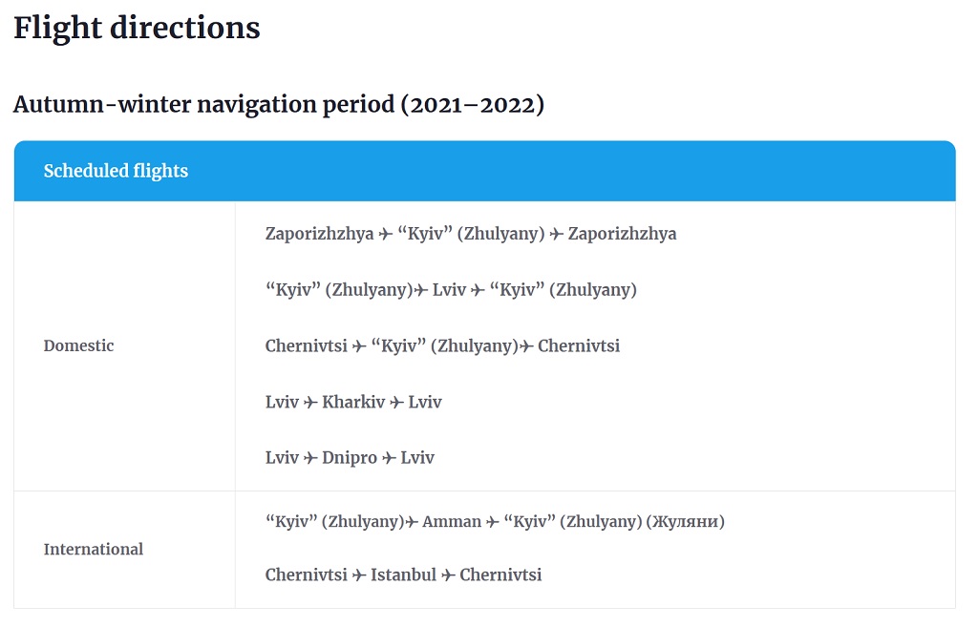The image size is (978, 627).
Task: Click Autumn-winter navigation period heading
Action: click(x=279, y=104)
